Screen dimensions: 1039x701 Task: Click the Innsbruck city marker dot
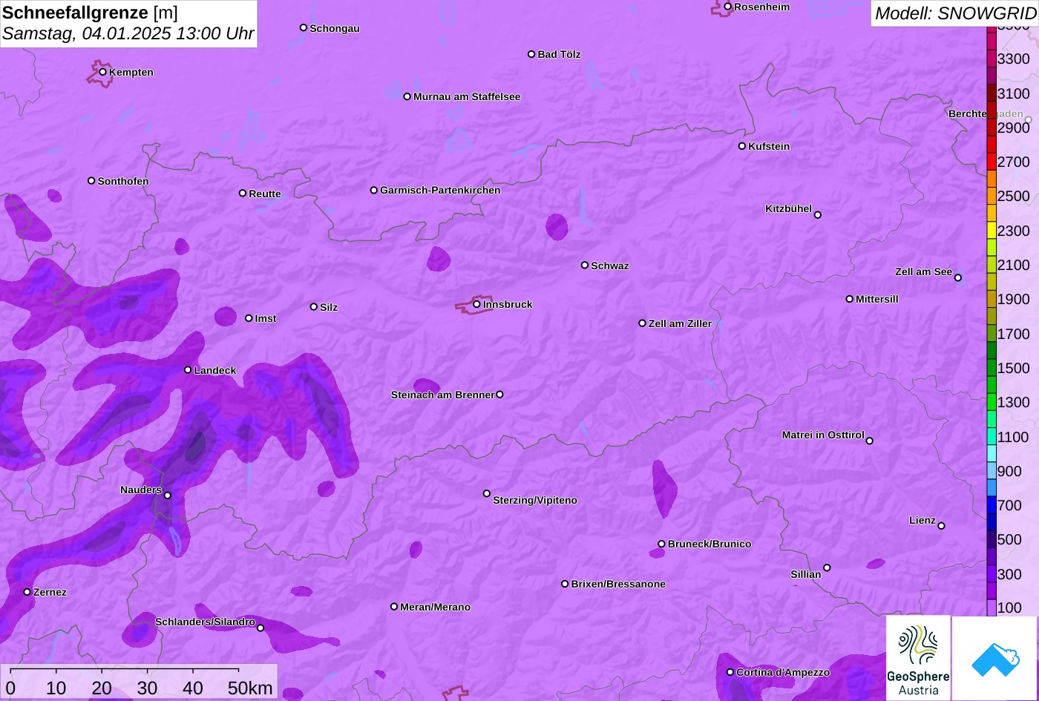pyautogui.click(x=476, y=303)
